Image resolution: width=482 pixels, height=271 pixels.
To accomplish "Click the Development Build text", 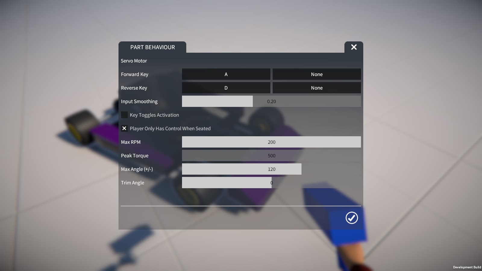I will click(x=467, y=267).
